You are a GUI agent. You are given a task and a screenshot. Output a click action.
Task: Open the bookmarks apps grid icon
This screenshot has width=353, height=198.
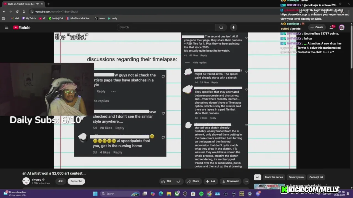[x=4, y=18]
